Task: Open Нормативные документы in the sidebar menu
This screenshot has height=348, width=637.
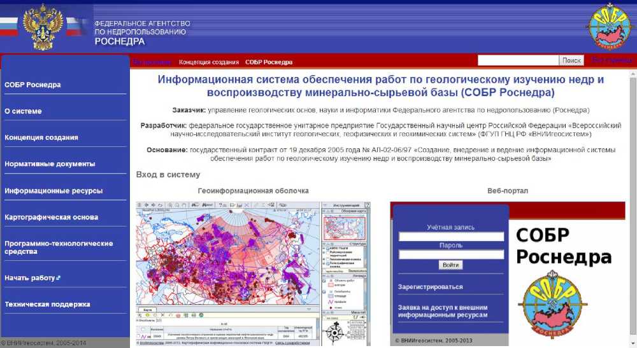Action: pos(50,164)
